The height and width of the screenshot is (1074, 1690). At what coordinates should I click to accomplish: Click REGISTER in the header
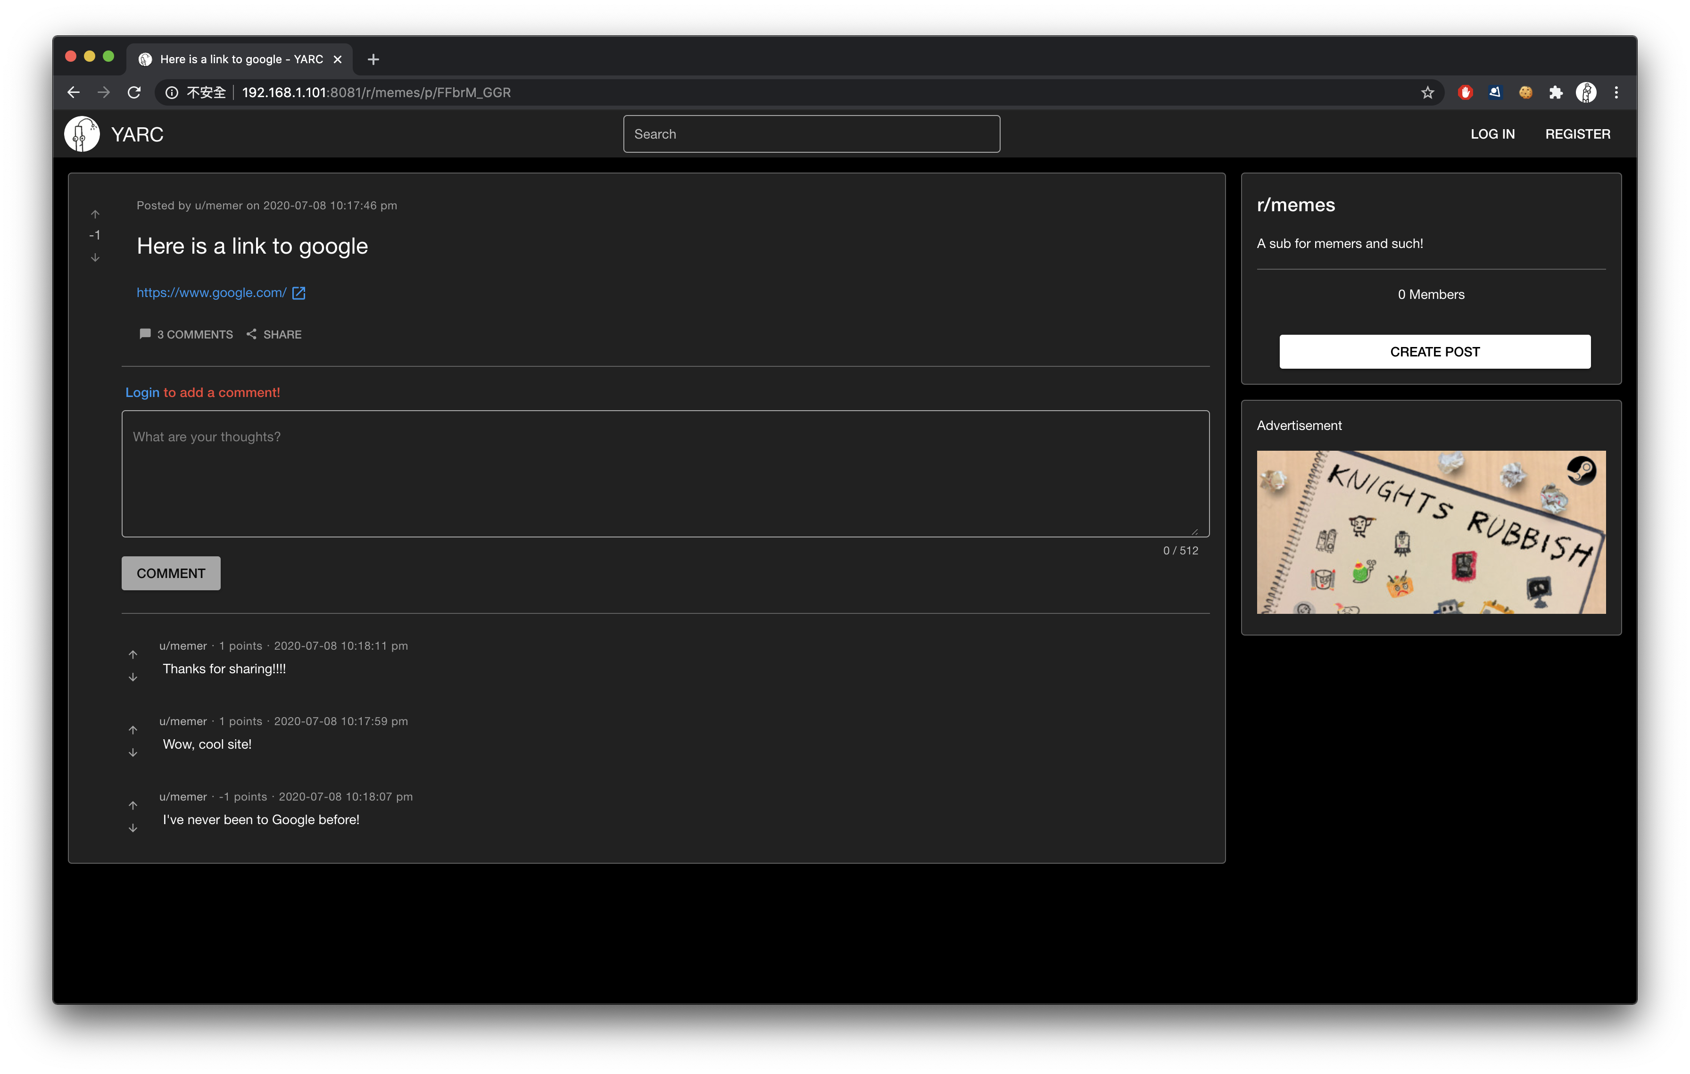coord(1578,134)
